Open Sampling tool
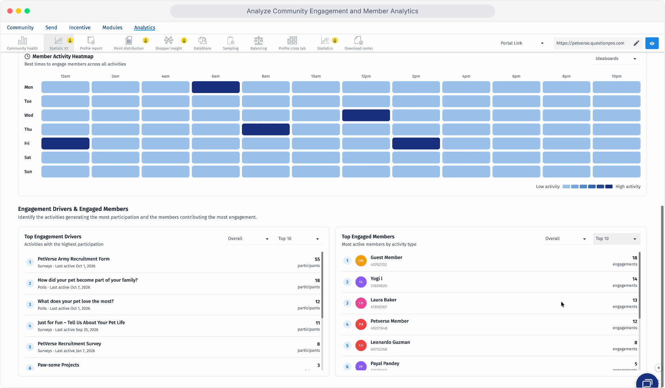 click(231, 43)
